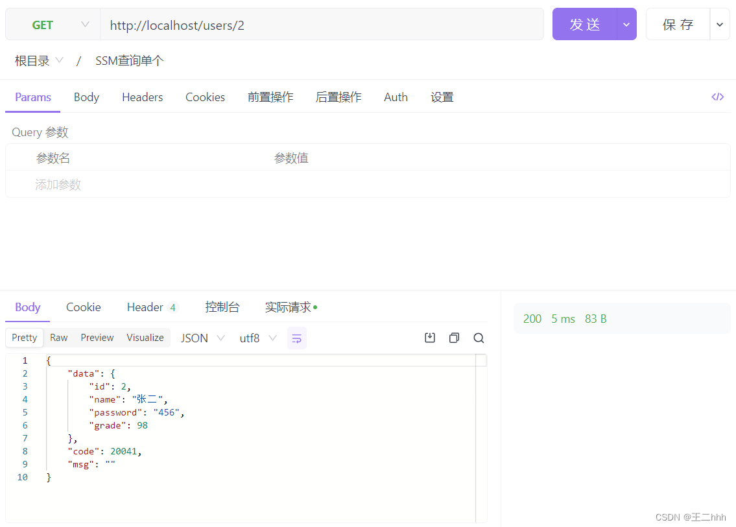Select the Raw view mode
This screenshot has width=736, height=527.
coord(58,338)
